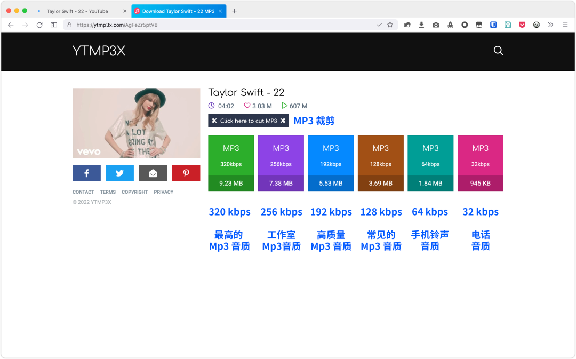Screen dimensions: 576x359
Task: Open the Bitwarden shield extension
Action: click(493, 25)
